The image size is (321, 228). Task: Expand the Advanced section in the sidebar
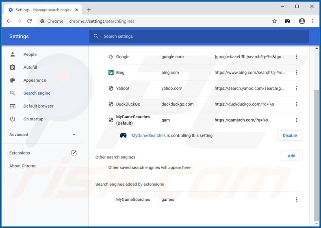42,135
